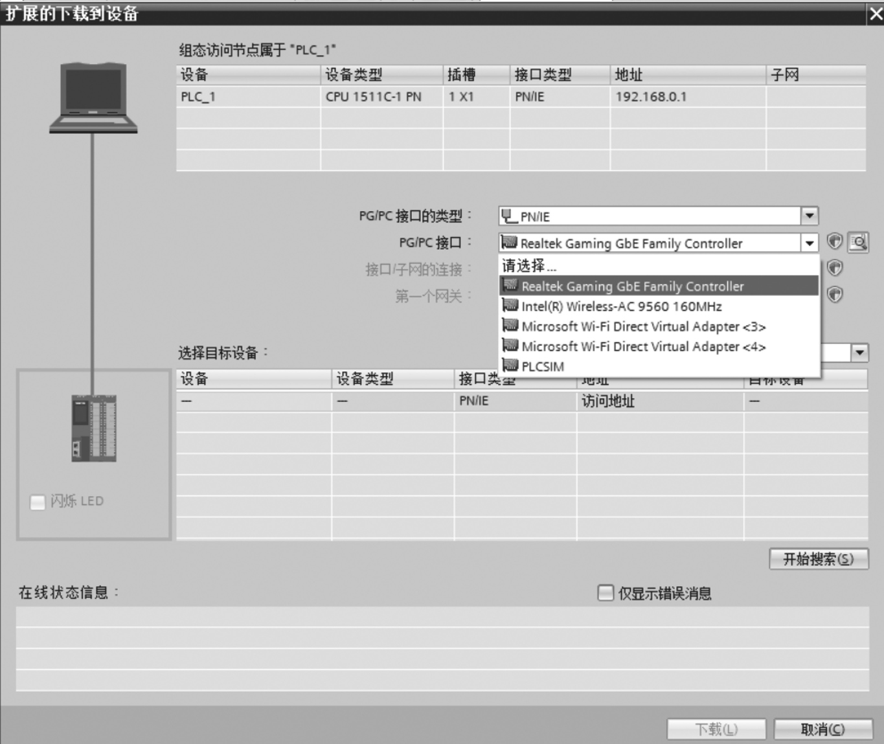Toggle show only error messages checkbox

605,592
